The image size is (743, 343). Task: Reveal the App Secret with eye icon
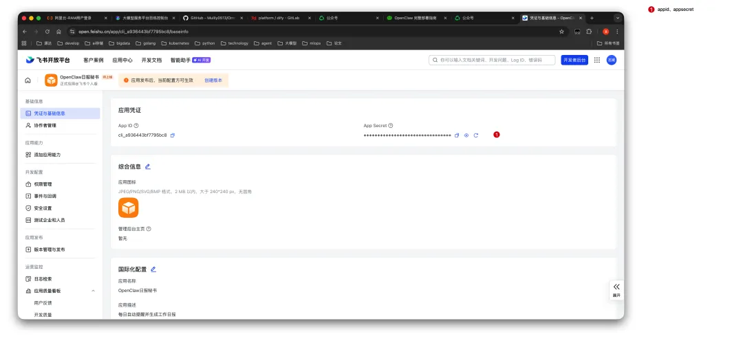466,135
